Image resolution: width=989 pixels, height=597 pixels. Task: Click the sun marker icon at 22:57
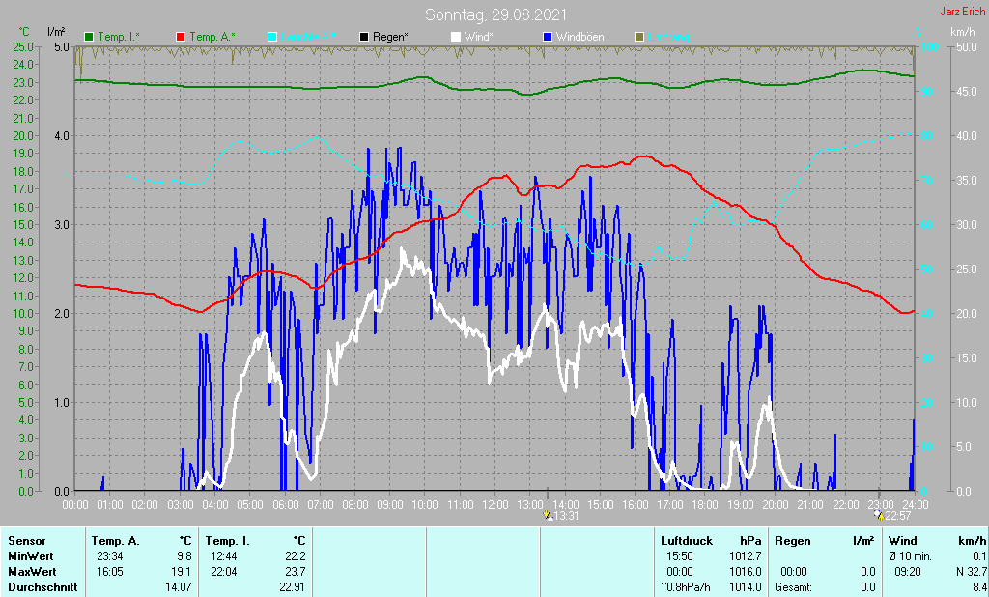tap(879, 515)
